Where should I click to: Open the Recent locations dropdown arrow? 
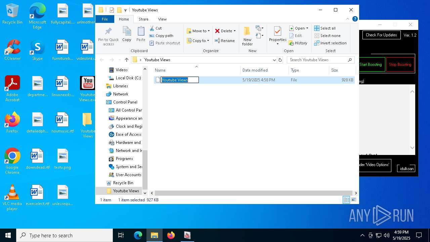coord(119,60)
